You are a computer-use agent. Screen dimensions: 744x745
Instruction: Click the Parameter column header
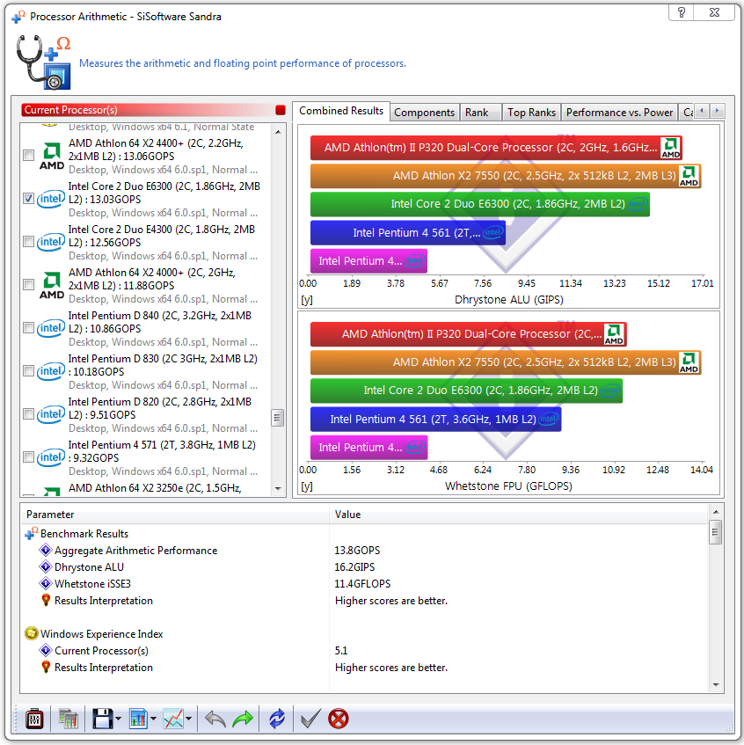coord(174,515)
